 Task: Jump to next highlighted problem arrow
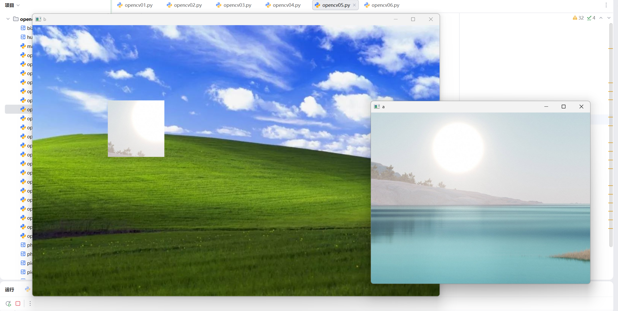tap(609, 18)
